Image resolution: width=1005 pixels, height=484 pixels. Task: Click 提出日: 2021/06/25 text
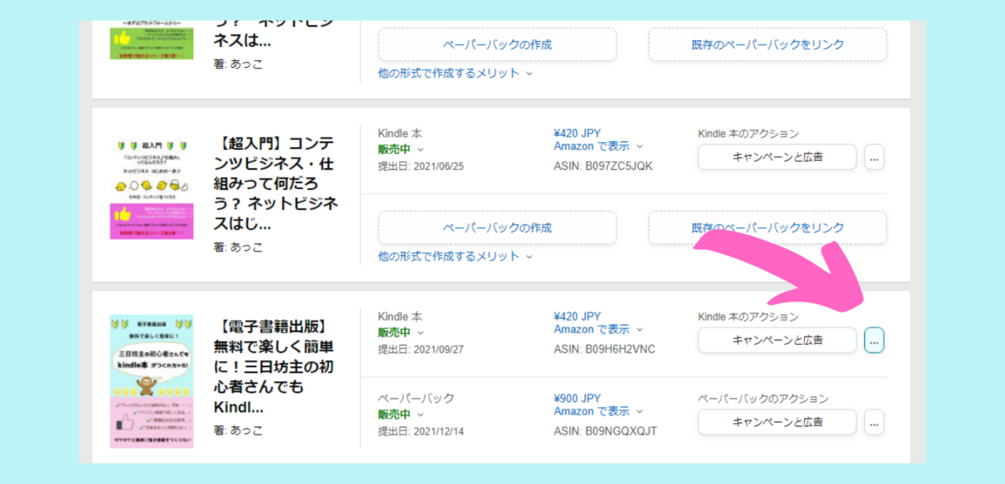point(420,166)
